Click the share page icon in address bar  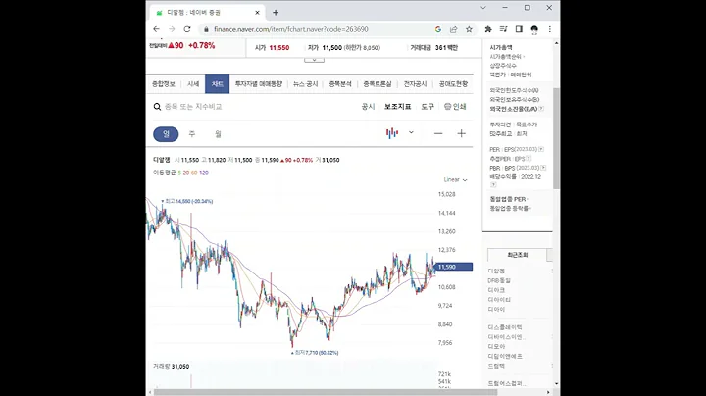pos(453,29)
